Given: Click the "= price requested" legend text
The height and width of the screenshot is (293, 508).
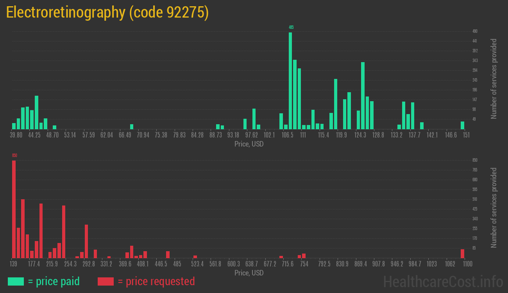Looking at the screenshot, I should (156, 281).
